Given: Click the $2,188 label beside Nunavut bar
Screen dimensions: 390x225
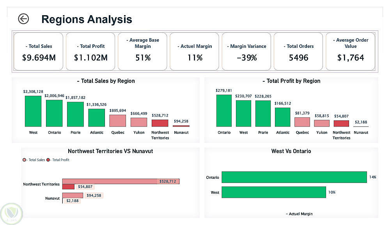Looking at the screenshot, I should click(x=73, y=200).
